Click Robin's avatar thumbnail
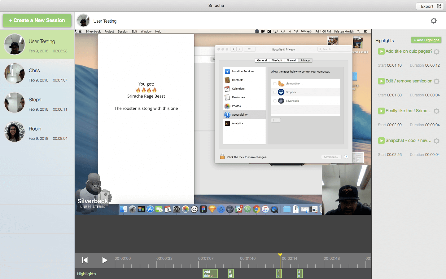This screenshot has width=446, height=279. (x=15, y=132)
